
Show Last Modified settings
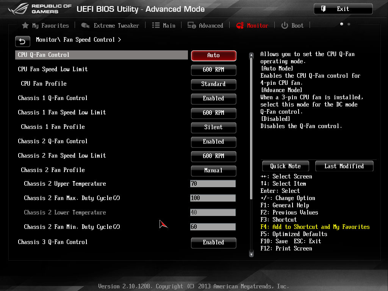tap(344, 166)
